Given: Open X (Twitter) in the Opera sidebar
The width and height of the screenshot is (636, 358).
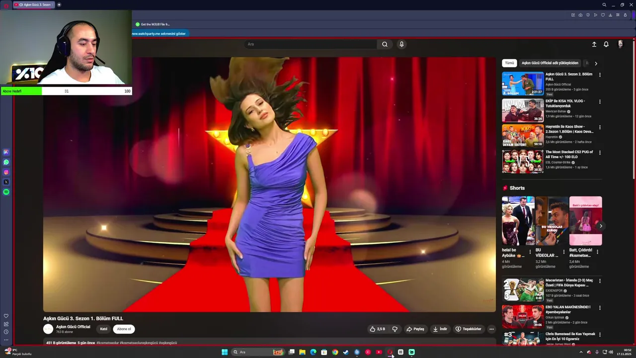Looking at the screenshot, I should 6,182.
